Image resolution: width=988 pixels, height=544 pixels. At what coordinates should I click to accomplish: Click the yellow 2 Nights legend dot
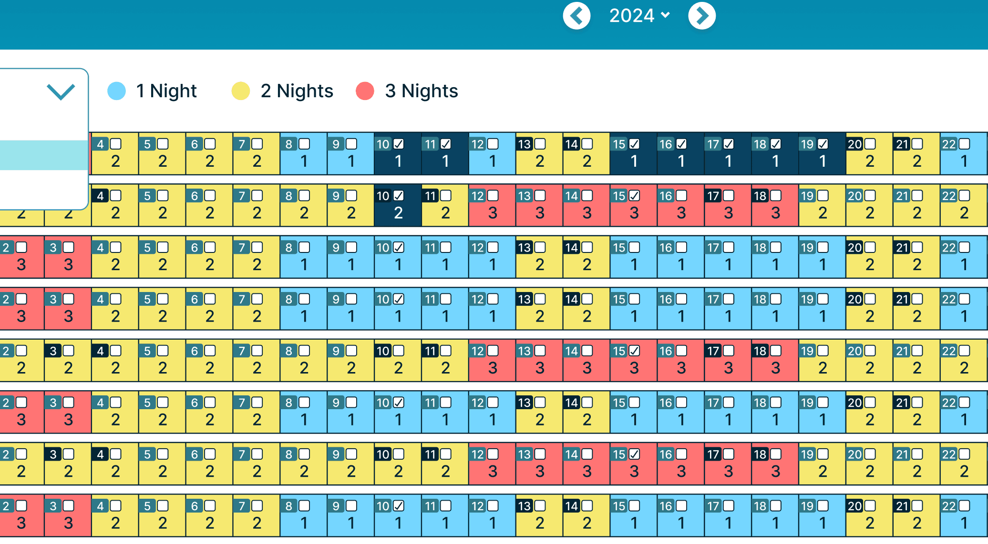tap(240, 91)
